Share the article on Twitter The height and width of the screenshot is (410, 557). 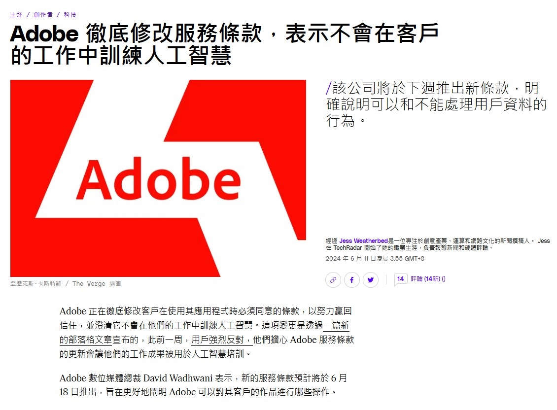pos(371,280)
